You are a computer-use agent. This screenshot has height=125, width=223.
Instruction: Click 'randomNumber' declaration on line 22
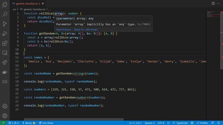pos(44,98)
